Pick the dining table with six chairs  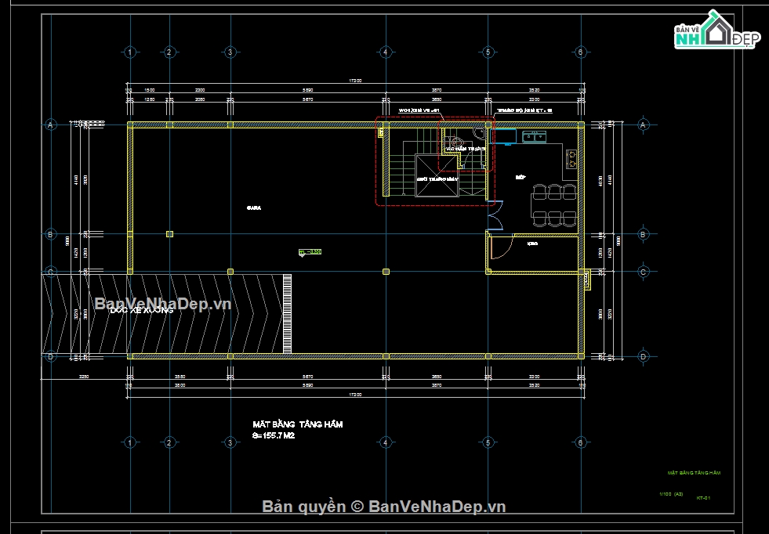point(554,204)
